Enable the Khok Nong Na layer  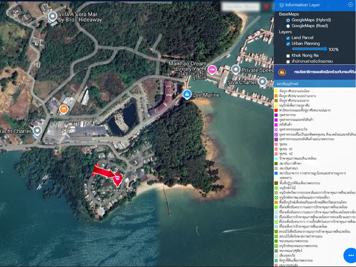(x=288, y=56)
